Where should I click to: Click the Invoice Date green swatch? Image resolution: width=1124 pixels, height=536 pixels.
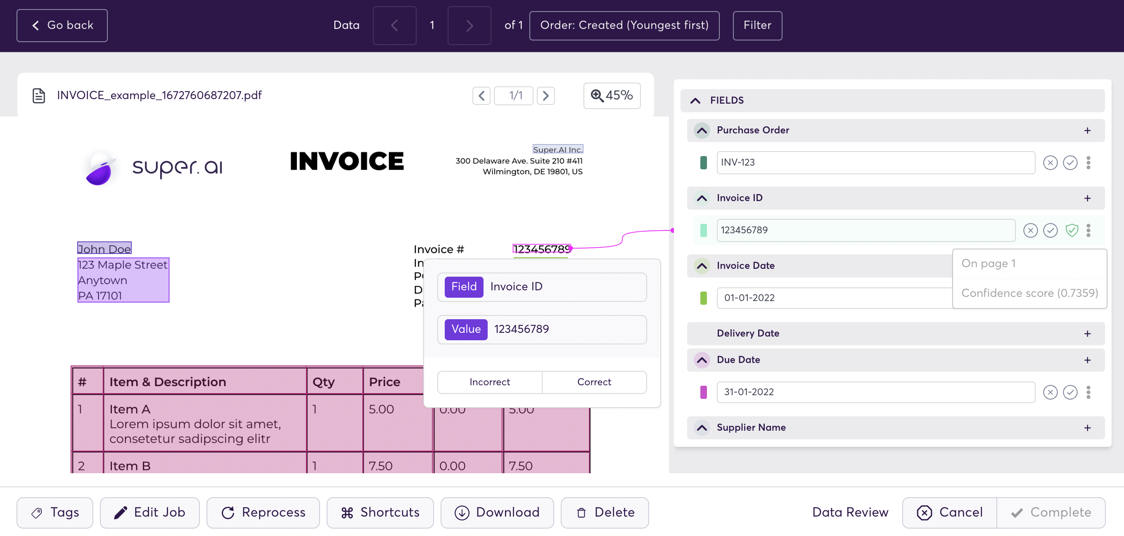[703, 298]
